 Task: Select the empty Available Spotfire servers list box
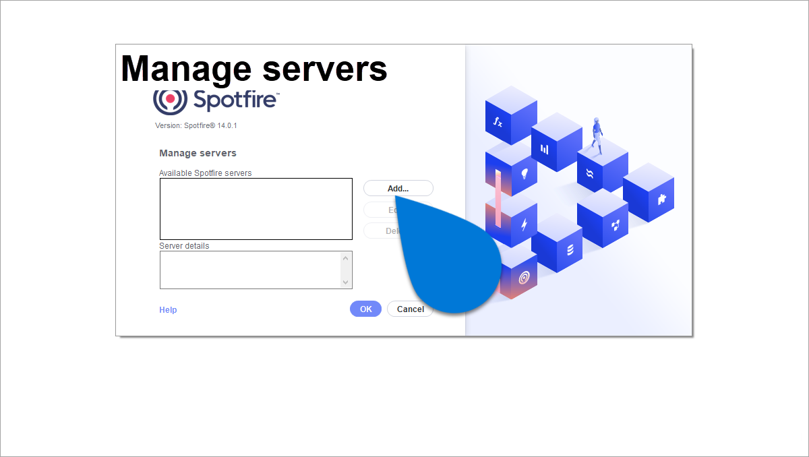tap(256, 209)
